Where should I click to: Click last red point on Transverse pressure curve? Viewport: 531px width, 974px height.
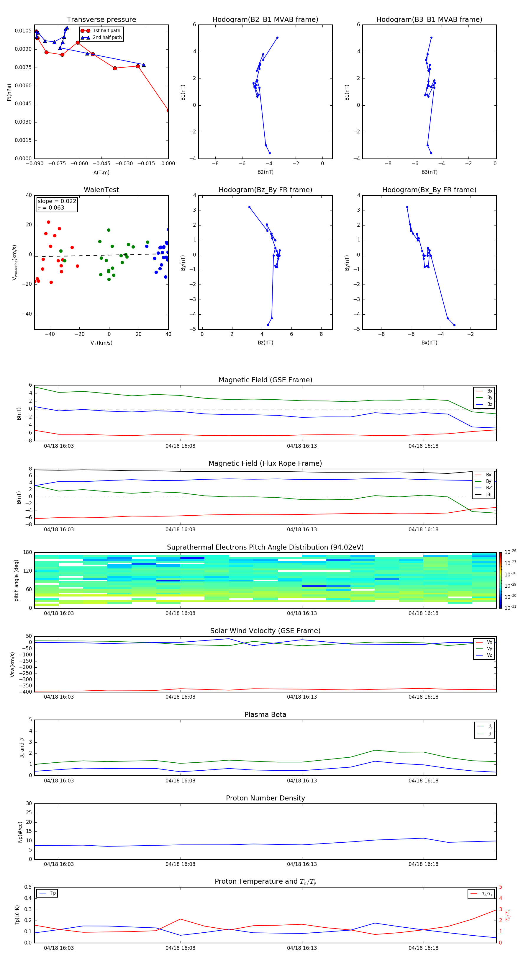coord(168,110)
